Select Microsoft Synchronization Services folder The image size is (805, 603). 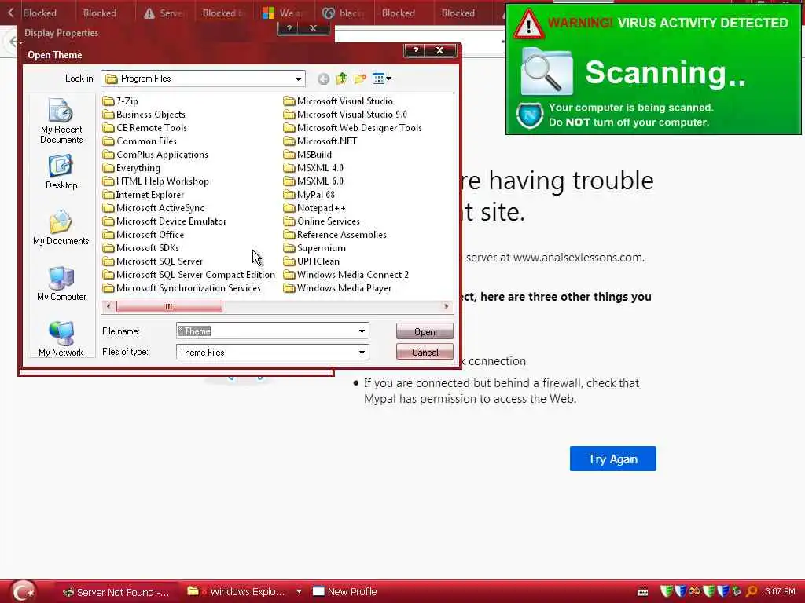(182, 287)
